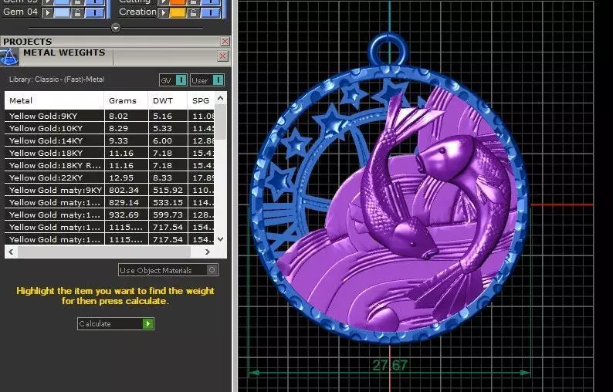Viewport: 613px width, 392px height.
Task: Click the Calculate button
Action: tap(116, 323)
